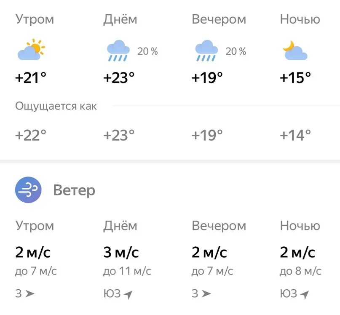Tap the rain cloud icon under Днём
The width and height of the screenshot is (340, 315).
pyautogui.click(x=118, y=51)
